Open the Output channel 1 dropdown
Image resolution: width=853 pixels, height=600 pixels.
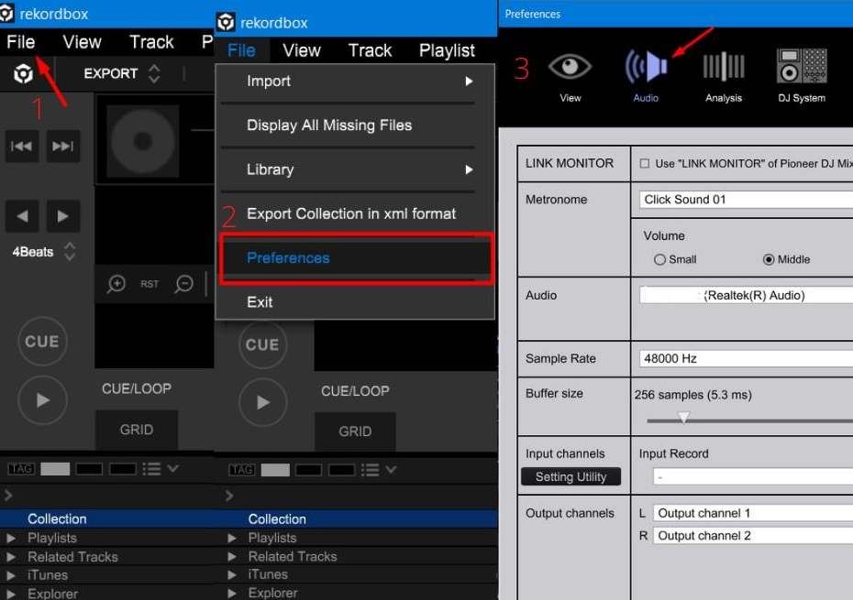[753, 513]
